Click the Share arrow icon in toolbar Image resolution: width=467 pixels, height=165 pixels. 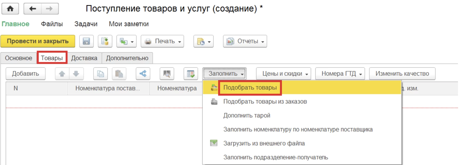143,74
